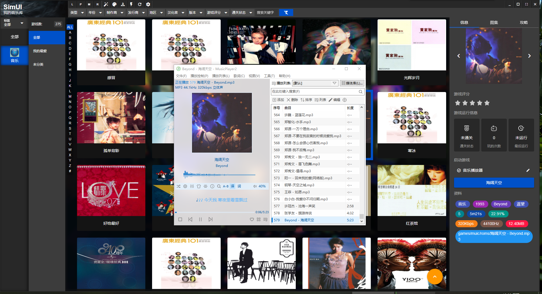Viewport: 542px width, 294px height.
Task: Click the magic wand toolbar icon
Action: click(x=106, y=4)
